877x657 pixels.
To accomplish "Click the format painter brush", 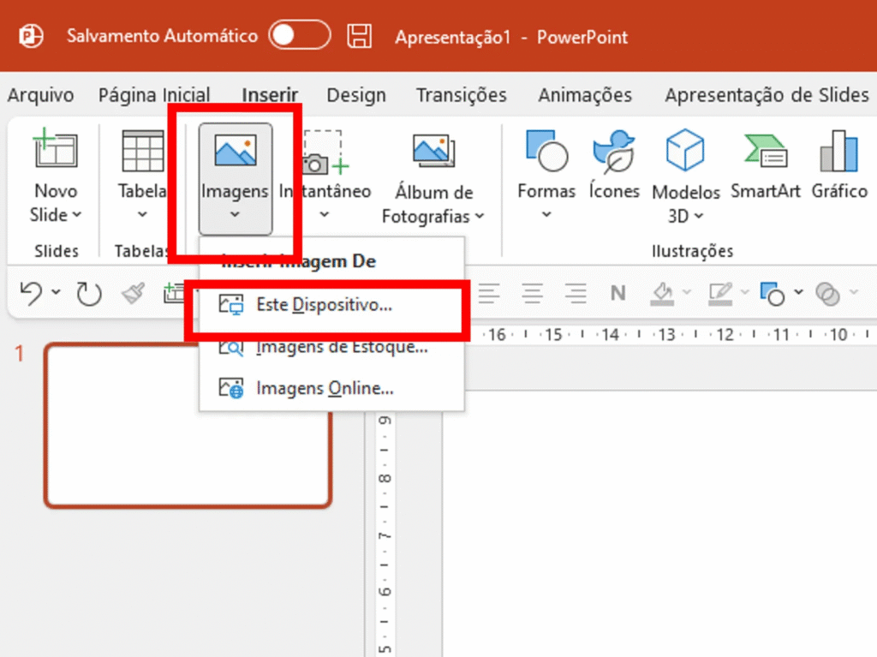I will 133,294.
